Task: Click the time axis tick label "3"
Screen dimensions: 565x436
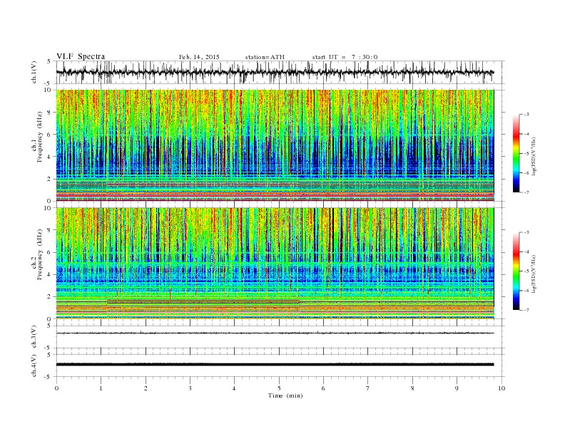Action: pos(190,388)
